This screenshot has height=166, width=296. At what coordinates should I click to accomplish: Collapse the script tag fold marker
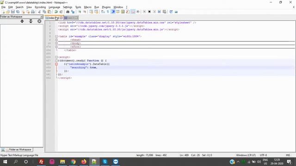tap(56, 57)
